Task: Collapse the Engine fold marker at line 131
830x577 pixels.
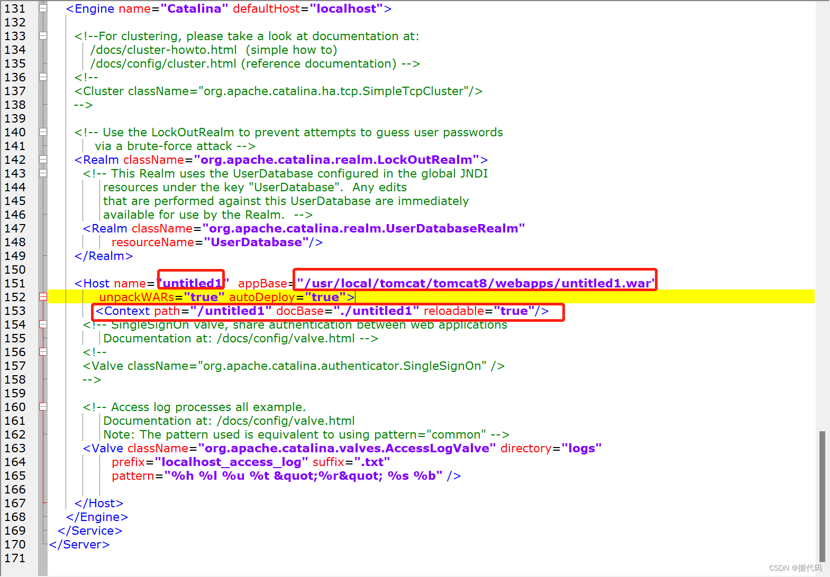Action: coord(43,8)
